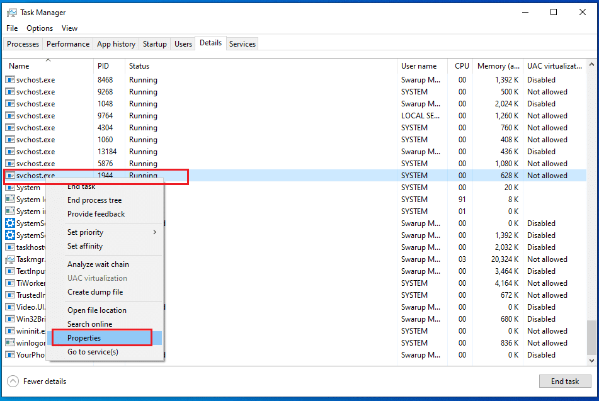
Task: Click the icon of svchost.exe PID 5876
Action: pyautogui.click(x=10, y=164)
